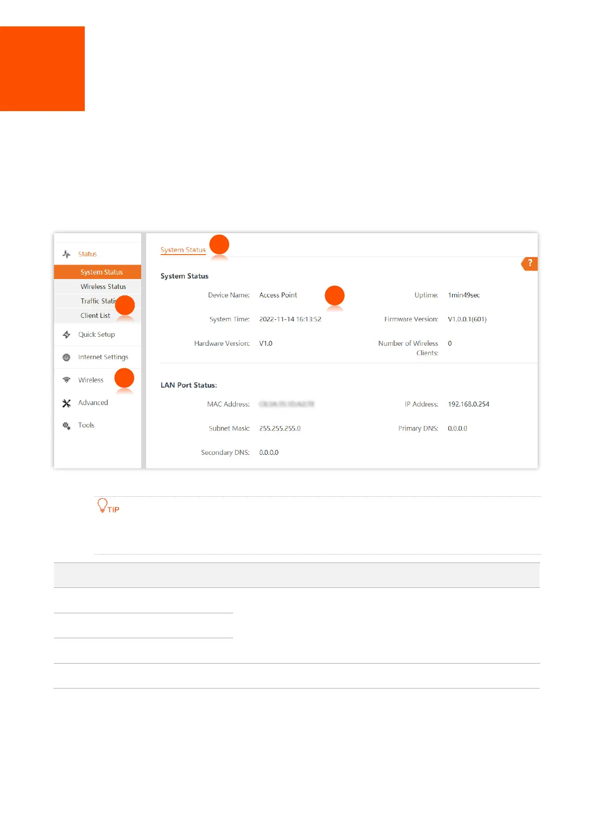Click the Hardware Version label
This screenshot has height=839, width=594.
tap(222, 343)
